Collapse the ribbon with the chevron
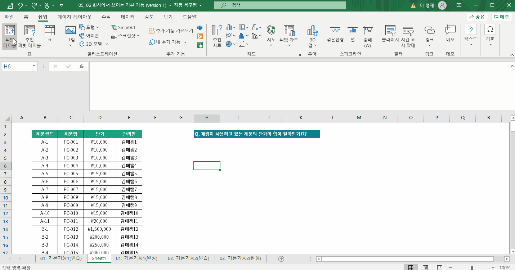Screen dimensions: 515x270 [x=512, y=54]
